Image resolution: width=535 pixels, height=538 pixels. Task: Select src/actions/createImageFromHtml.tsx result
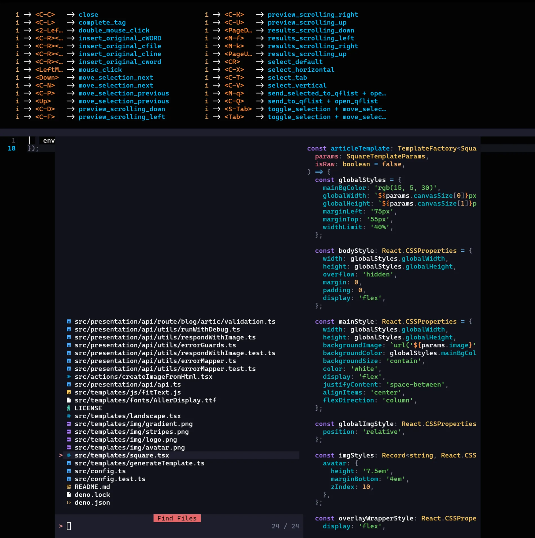coord(143,377)
